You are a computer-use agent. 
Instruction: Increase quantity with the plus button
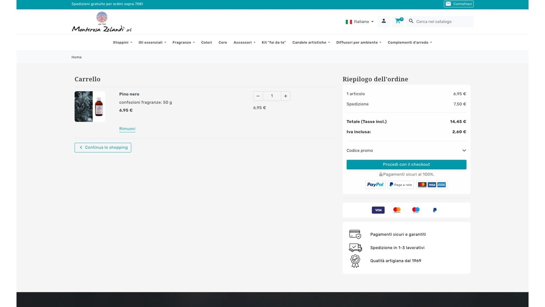[286, 96]
